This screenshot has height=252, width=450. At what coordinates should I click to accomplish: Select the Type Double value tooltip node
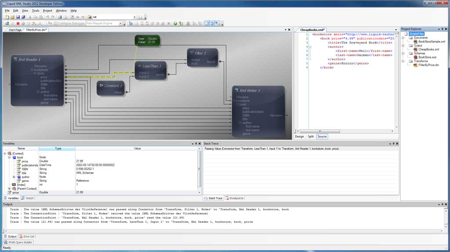point(147,40)
